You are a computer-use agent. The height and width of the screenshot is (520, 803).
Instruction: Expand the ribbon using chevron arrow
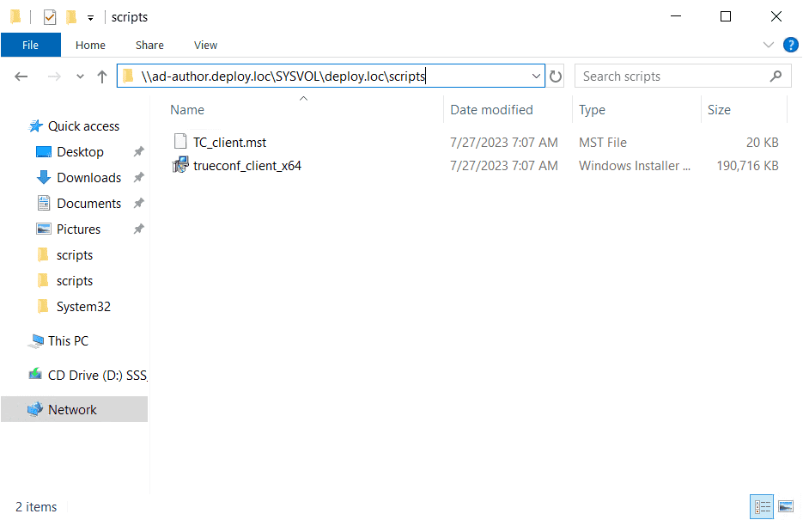coord(768,45)
